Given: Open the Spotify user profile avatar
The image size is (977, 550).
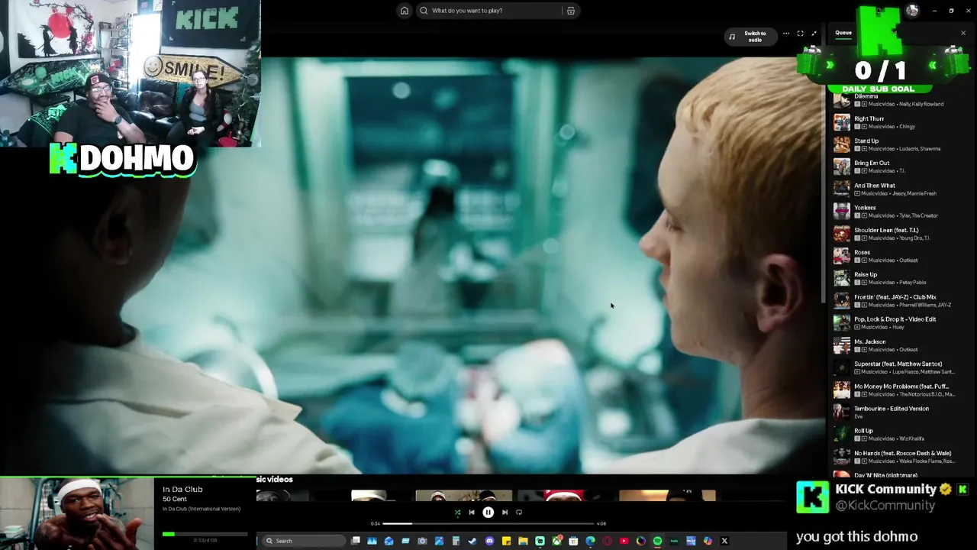Looking at the screenshot, I should point(912,11).
